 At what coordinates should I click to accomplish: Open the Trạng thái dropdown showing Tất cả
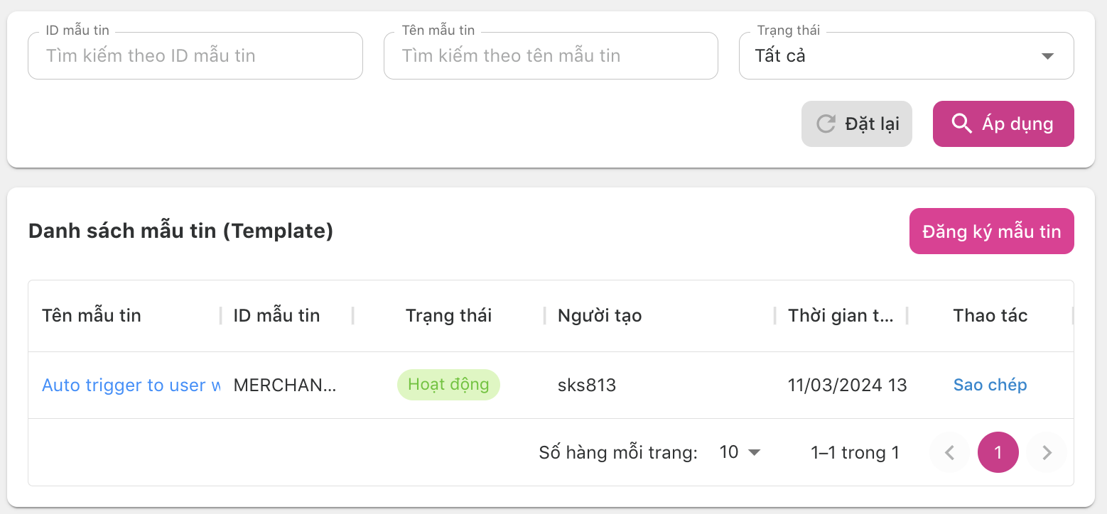click(x=906, y=55)
